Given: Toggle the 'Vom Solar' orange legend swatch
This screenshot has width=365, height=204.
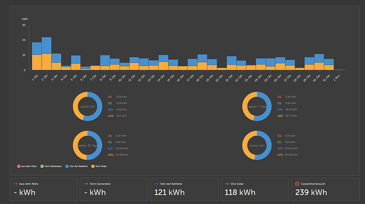Looking at the screenshot, I should 93,166.
